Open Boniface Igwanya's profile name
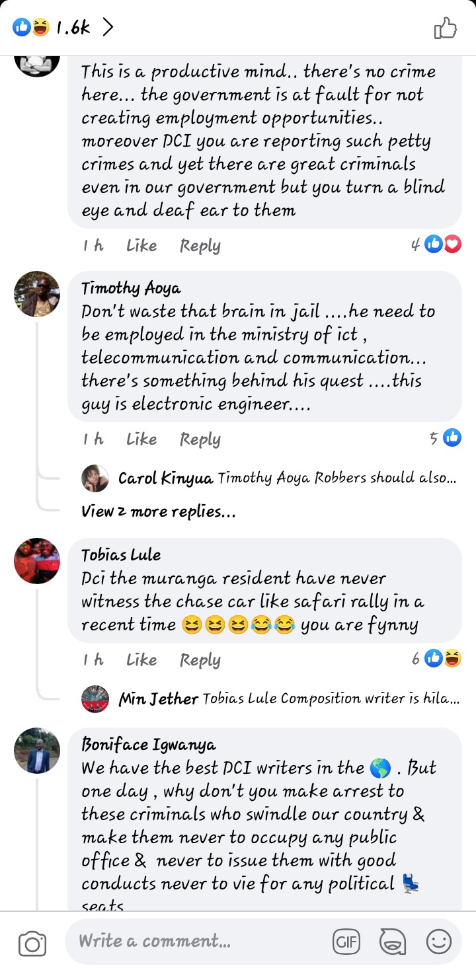 click(x=149, y=745)
